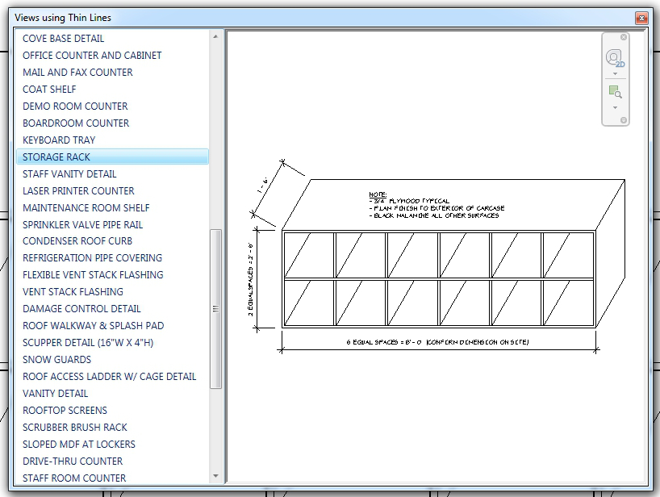Close the Views using Thin Lines dialog
Image resolution: width=660 pixels, height=497 pixels.
(641, 18)
